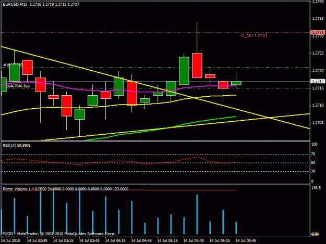
Task: Click the RSI scale value 50
Action: coord(313,162)
